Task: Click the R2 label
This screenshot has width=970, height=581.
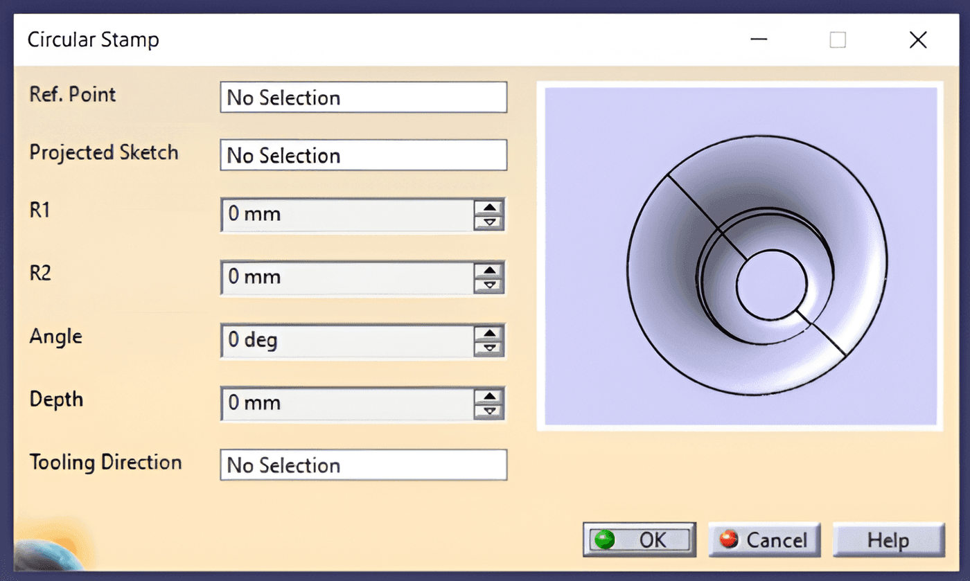Action: 41,274
